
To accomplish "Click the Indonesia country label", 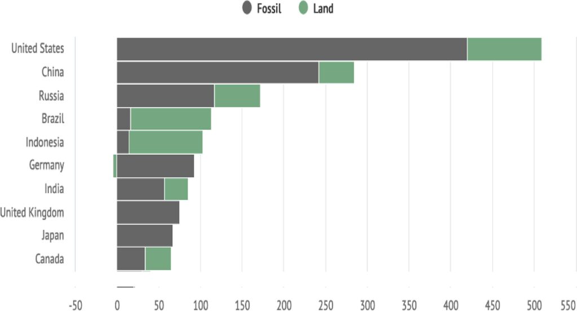I will pos(45,142).
